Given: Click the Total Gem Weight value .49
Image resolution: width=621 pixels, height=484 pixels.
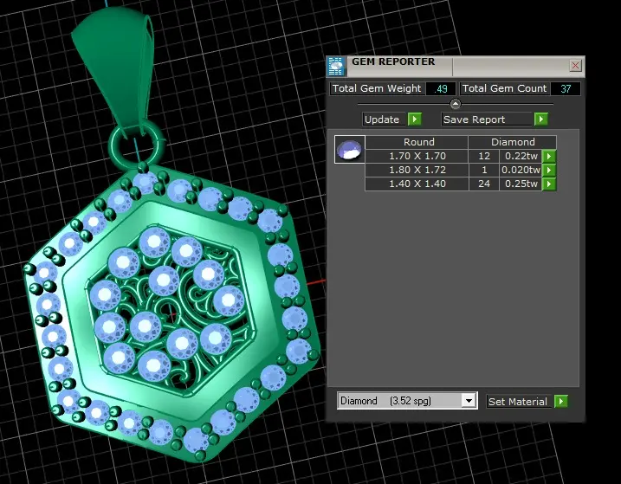Looking at the screenshot, I should (440, 88).
